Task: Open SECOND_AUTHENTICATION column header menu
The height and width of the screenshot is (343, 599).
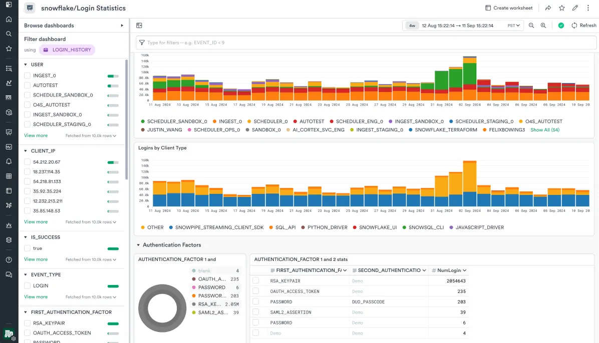Action: point(424,270)
